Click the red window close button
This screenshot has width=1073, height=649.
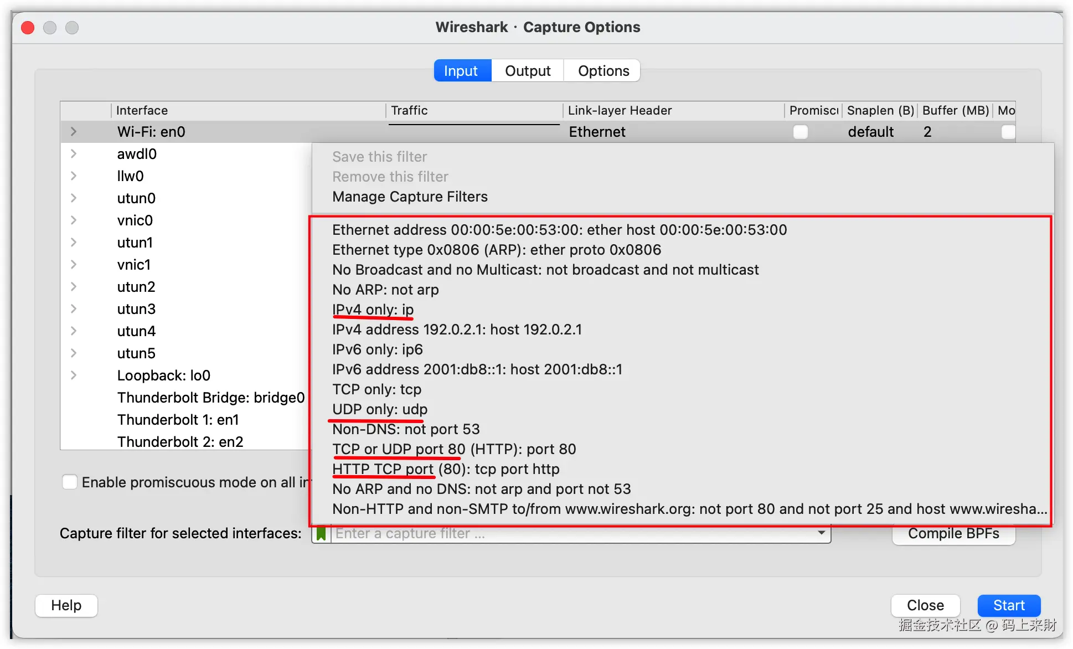[x=28, y=27]
